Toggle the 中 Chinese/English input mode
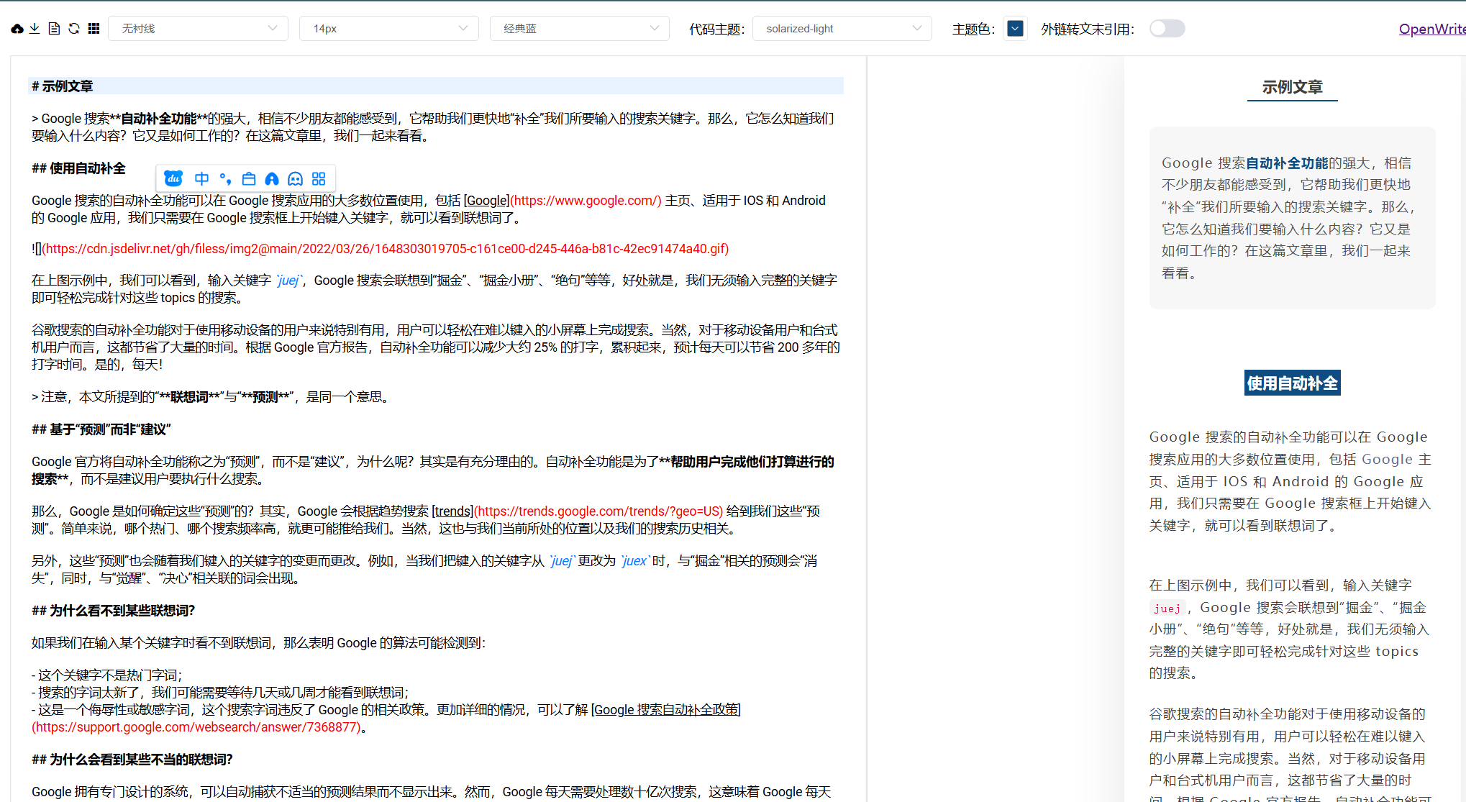This screenshot has width=1466, height=802. tap(202, 178)
